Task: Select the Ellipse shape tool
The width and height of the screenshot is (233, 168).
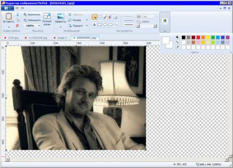Action: [105, 24]
